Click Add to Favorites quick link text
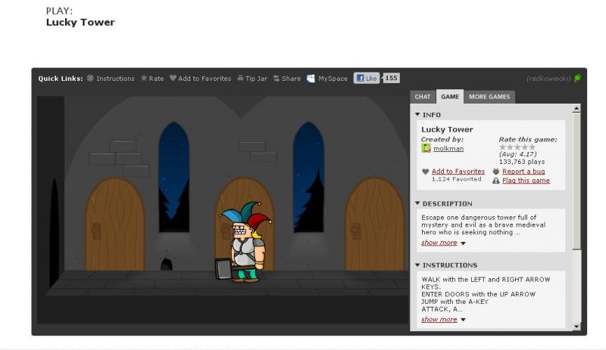606x350 pixels. (205, 79)
